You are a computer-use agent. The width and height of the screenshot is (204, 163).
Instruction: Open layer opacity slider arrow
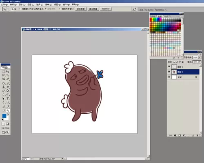200,57
